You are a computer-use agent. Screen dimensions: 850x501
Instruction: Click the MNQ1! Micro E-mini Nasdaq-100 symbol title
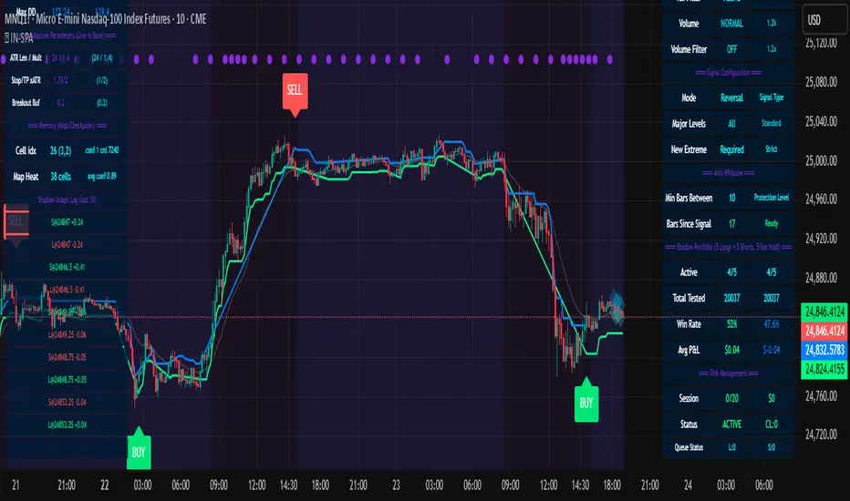(x=105, y=19)
